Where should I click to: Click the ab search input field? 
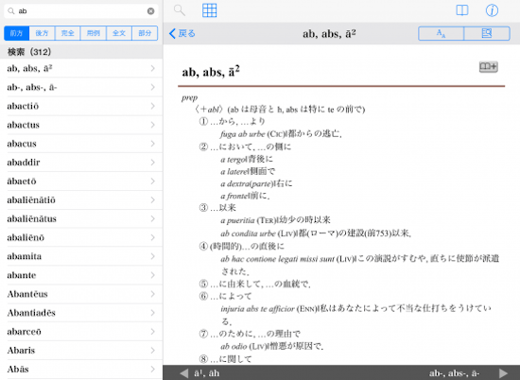[x=81, y=11]
